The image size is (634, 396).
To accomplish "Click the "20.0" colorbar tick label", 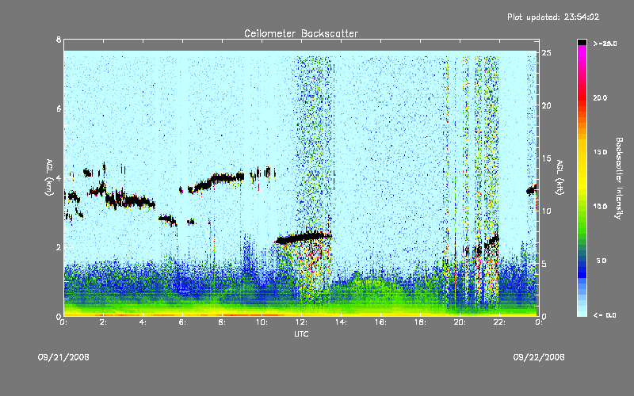I will click(x=600, y=97).
